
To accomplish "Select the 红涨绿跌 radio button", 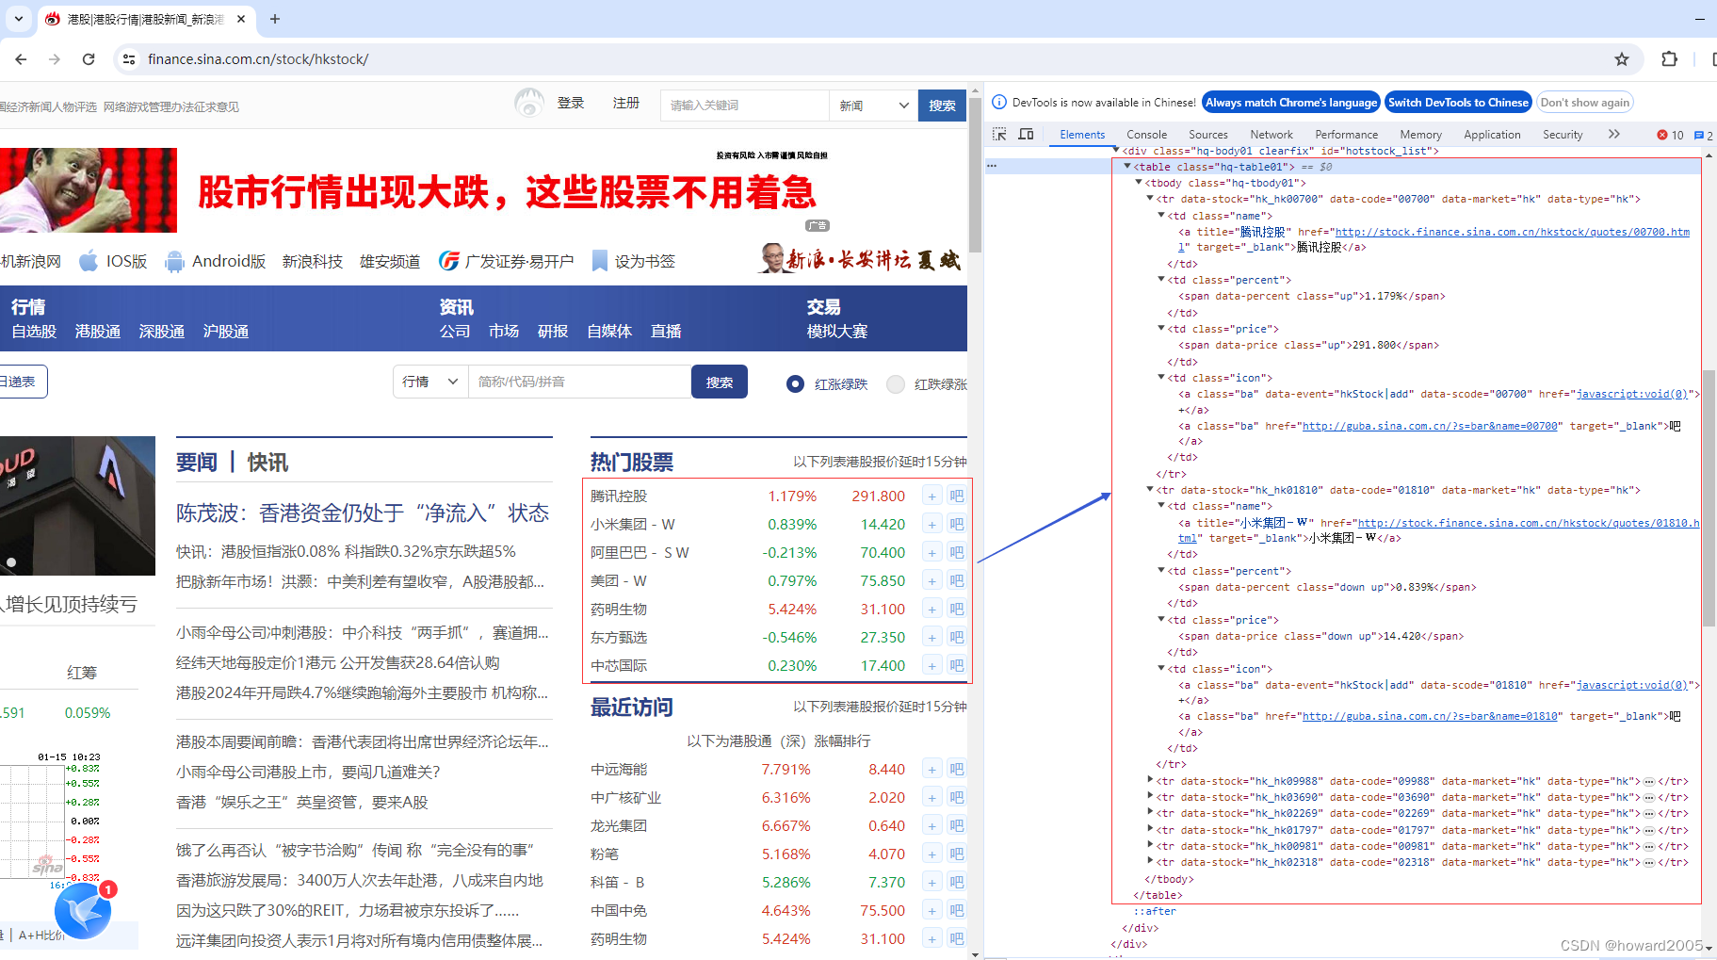I will (795, 383).
